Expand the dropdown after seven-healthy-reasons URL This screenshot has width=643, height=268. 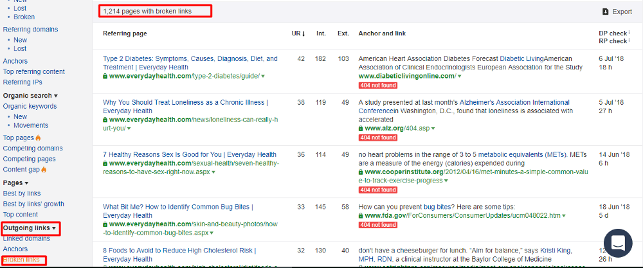coord(213,172)
